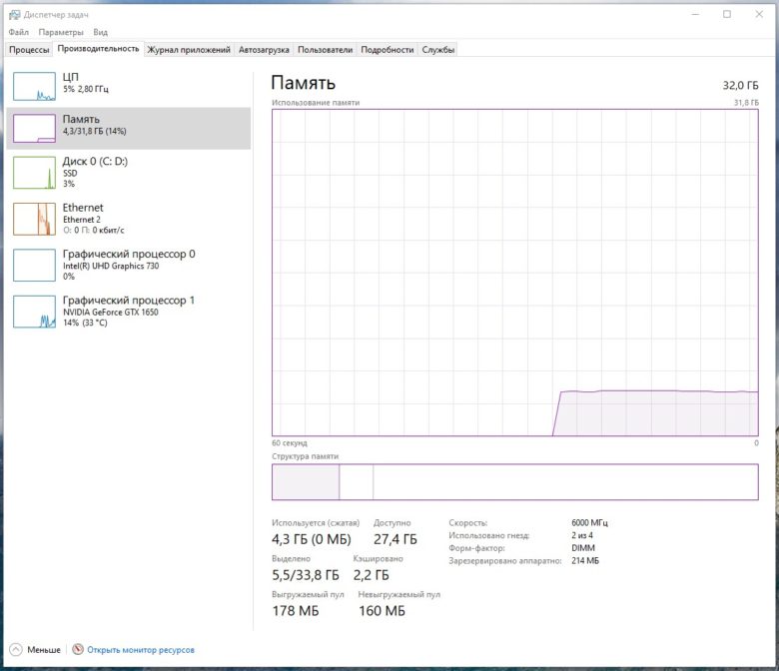Click the Диск 0 mini graph thumbnail

click(34, 173)
